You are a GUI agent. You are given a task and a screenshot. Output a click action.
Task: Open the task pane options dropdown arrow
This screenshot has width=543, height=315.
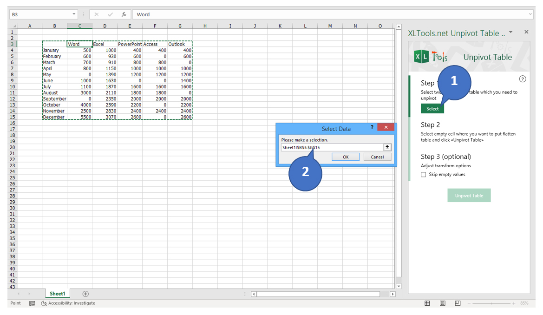pos(510,32)
